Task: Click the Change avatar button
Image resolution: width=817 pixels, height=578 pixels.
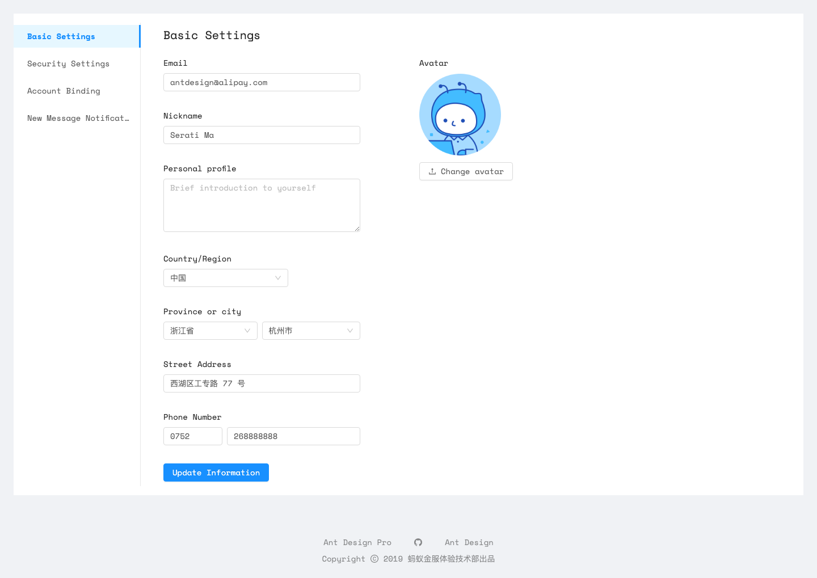Action: pyautogui.click(x=466, y=171)
